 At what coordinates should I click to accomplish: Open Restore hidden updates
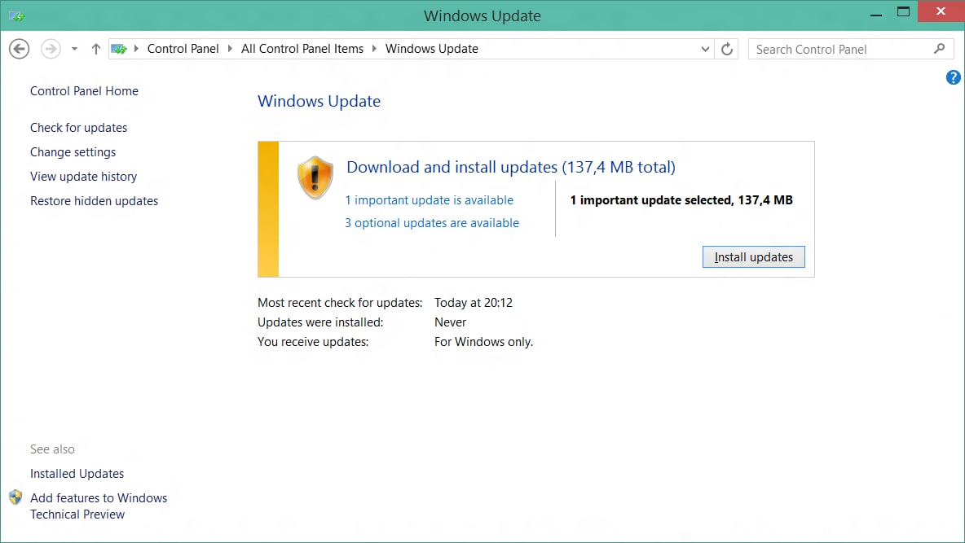coord(95,201)
